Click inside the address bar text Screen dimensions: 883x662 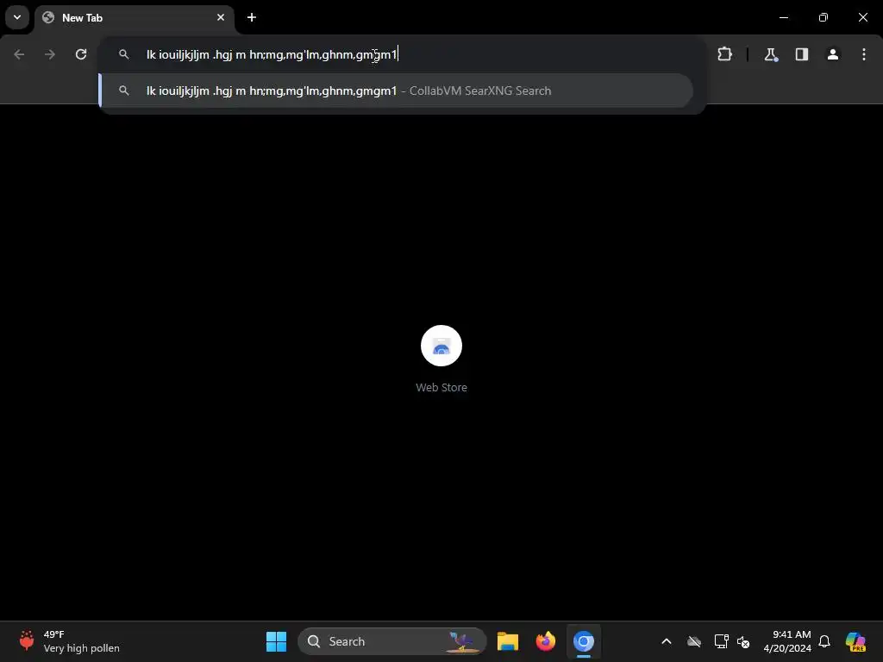pyautogui.click(x=272, y=54)
